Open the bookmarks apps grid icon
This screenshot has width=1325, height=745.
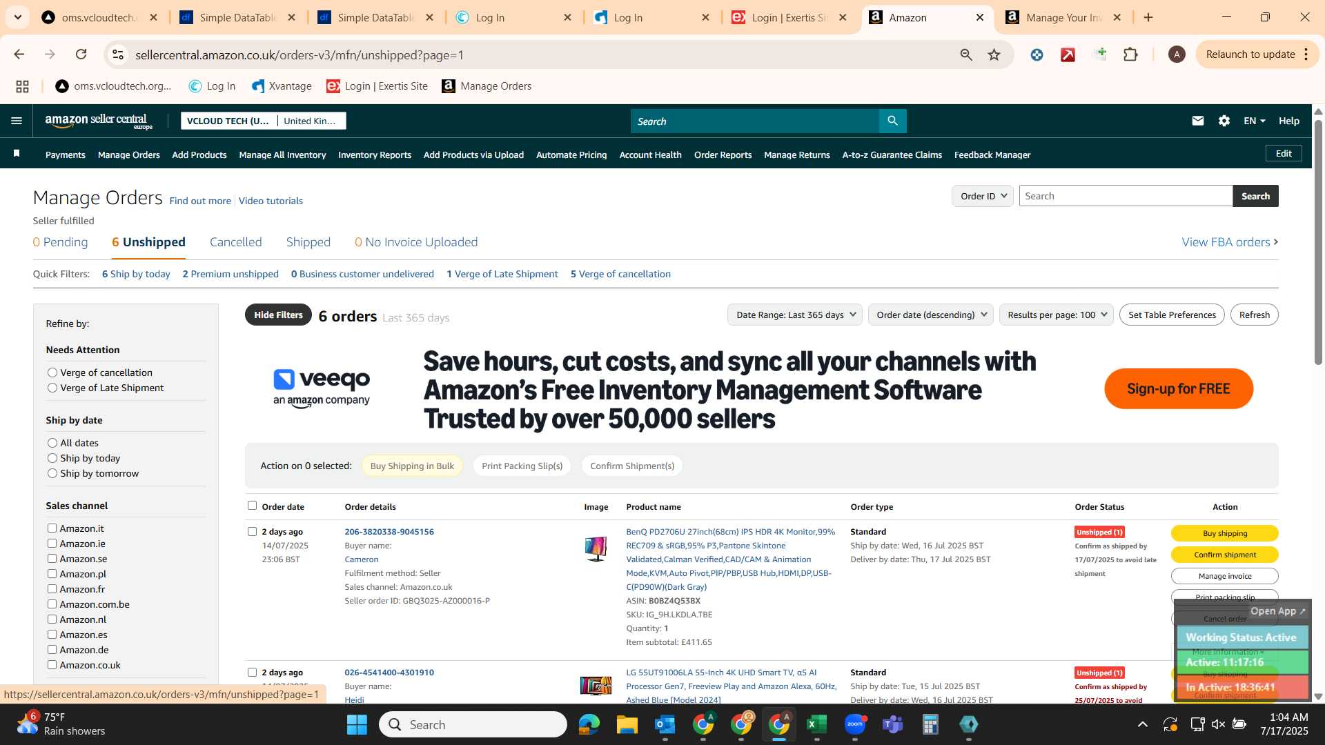click(x=22, y=86)
